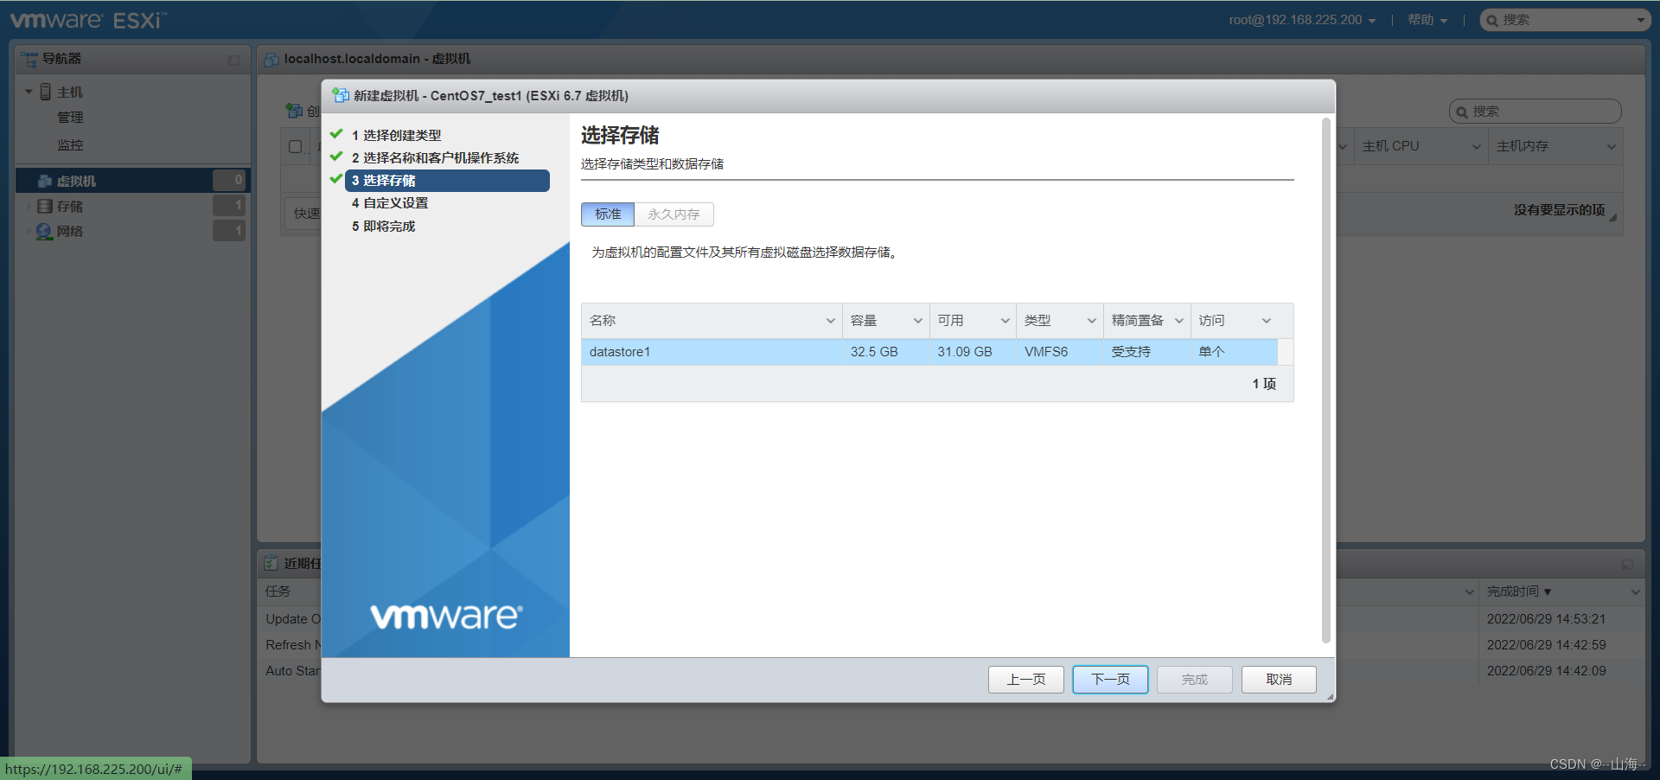Click the top search input field
Screen dimensions: 1660x780
[1566, 20]
